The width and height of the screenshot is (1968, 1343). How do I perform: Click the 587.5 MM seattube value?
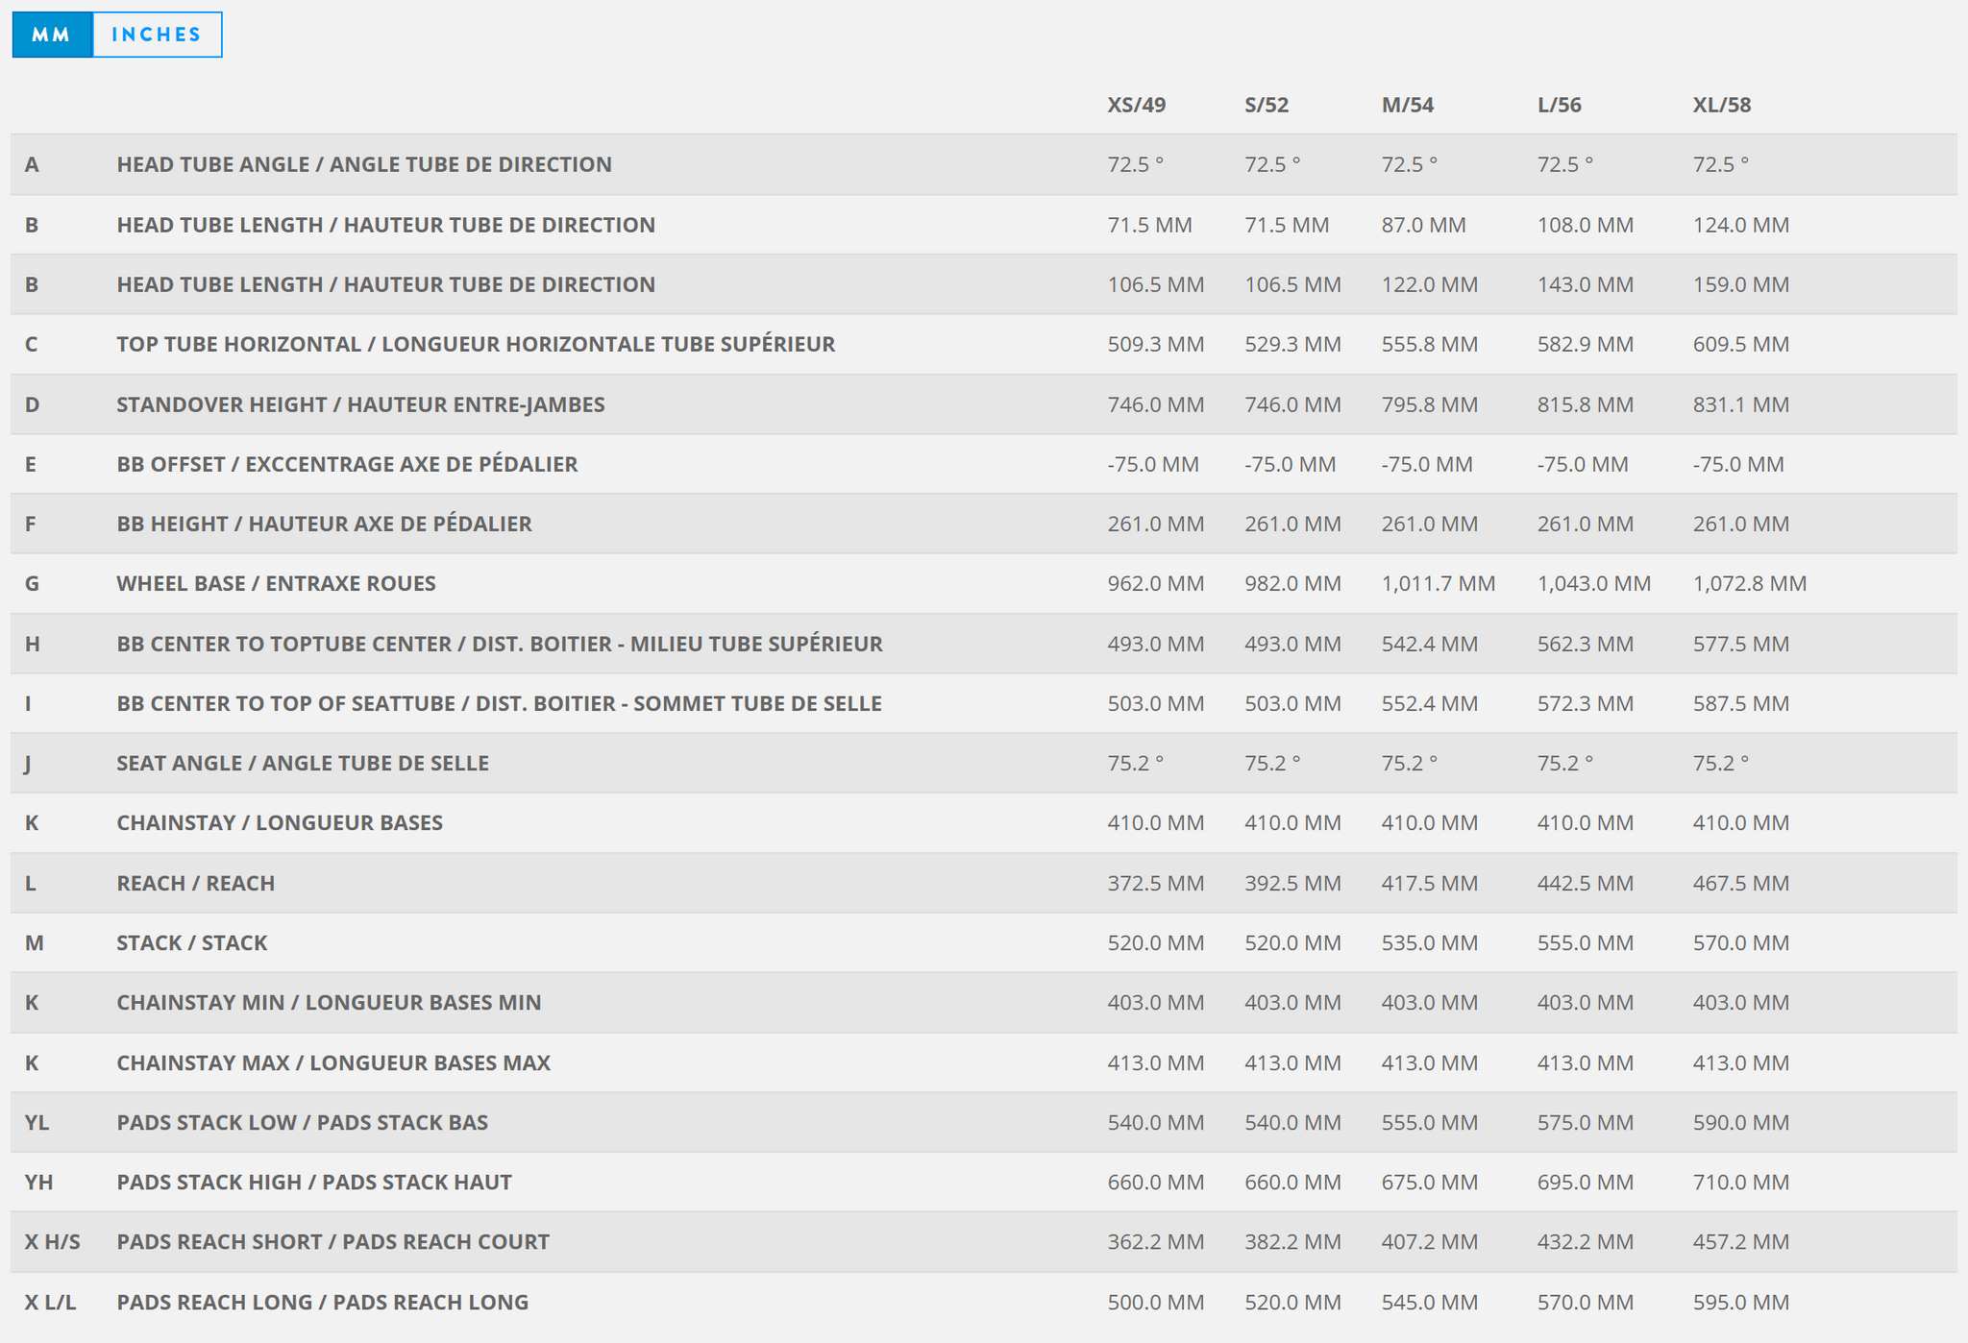click(x=1741, y=703)
